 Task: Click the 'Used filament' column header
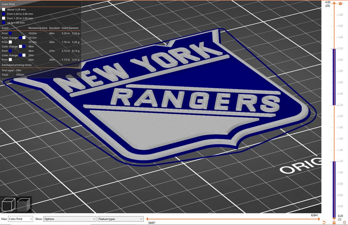coord(70,28)
